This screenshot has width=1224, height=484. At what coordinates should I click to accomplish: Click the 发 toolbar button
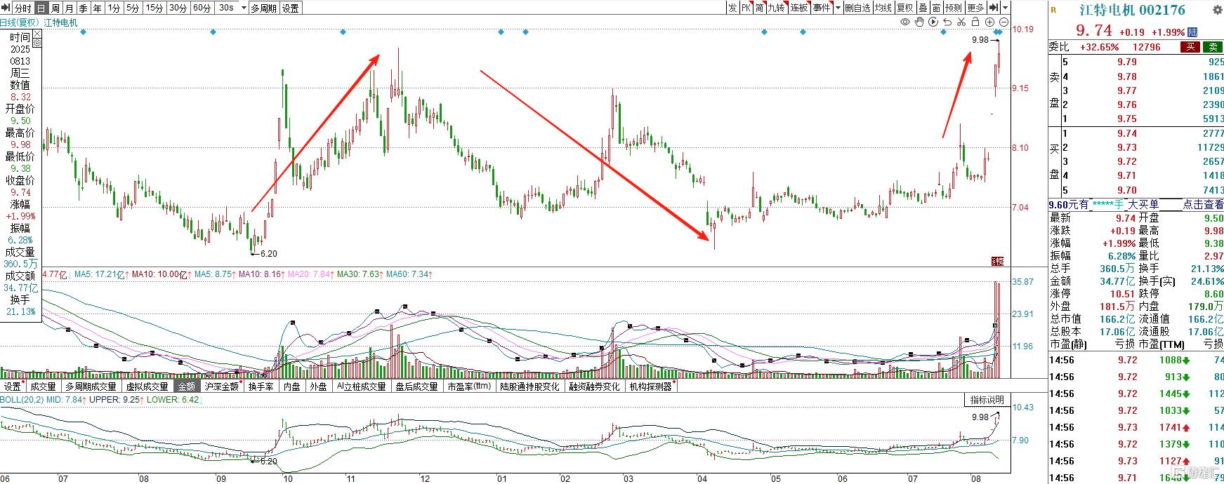[732, 8]
